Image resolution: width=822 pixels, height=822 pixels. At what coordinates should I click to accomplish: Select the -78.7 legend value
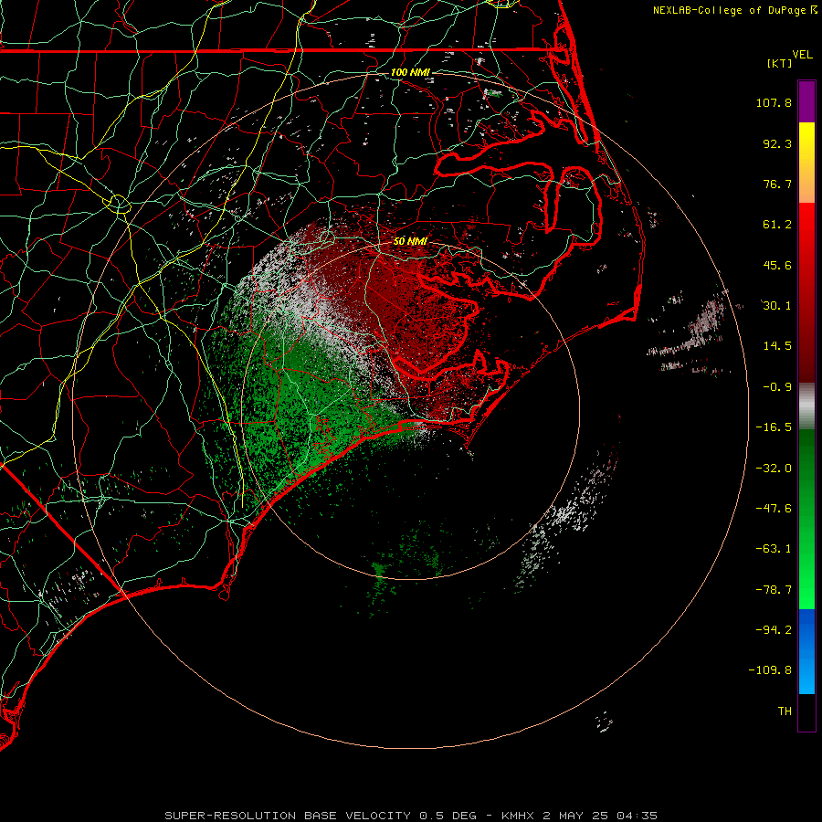point(774,590)
